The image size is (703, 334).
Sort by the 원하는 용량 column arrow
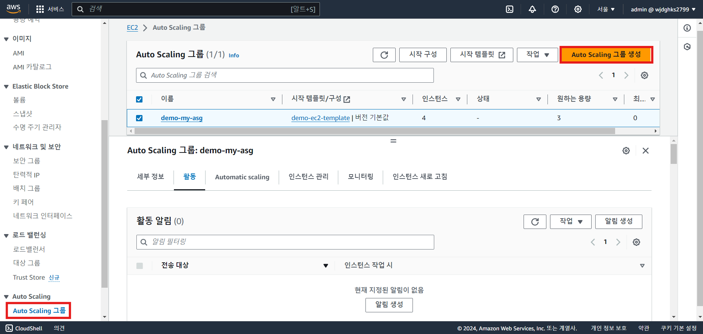click(615, 99)
